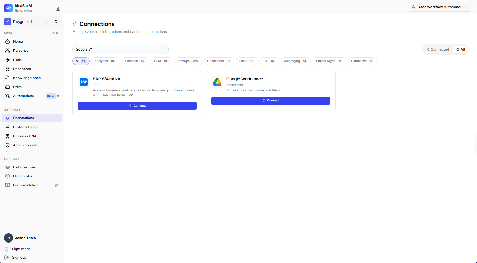The image size is (477, 263).
Task: Click the Platform Tour graduation icon
Action: (7, 167)
